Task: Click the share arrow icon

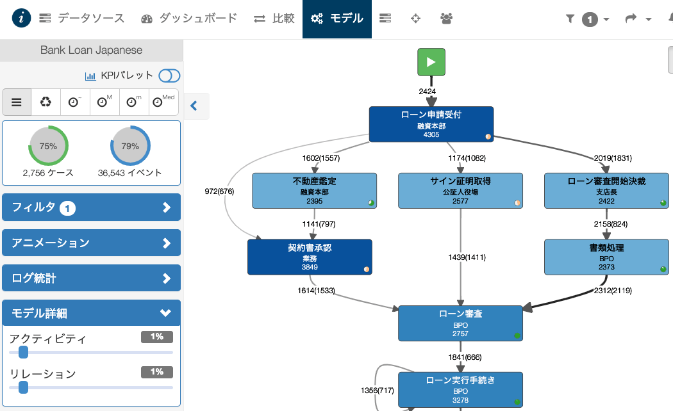Action: [x=631, y=19]
